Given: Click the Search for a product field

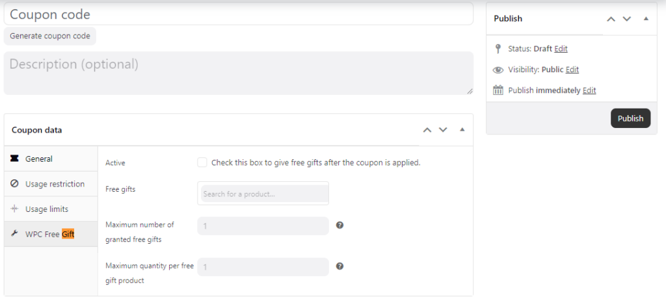Looking at the screenshot, I should 263,194.
